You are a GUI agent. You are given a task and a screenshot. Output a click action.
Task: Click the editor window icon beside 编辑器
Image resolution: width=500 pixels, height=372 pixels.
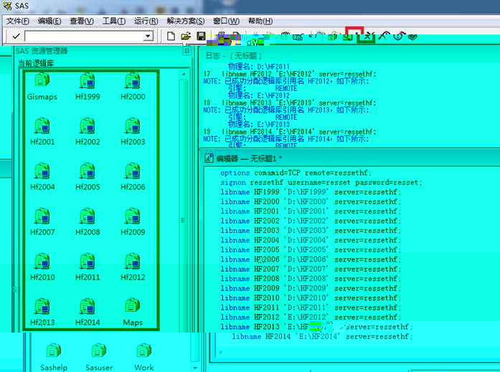click(209, 158)
